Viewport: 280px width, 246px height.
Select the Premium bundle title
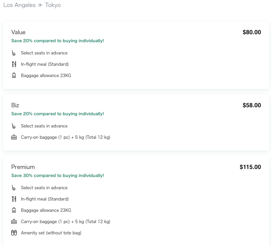tap(23, 167)
